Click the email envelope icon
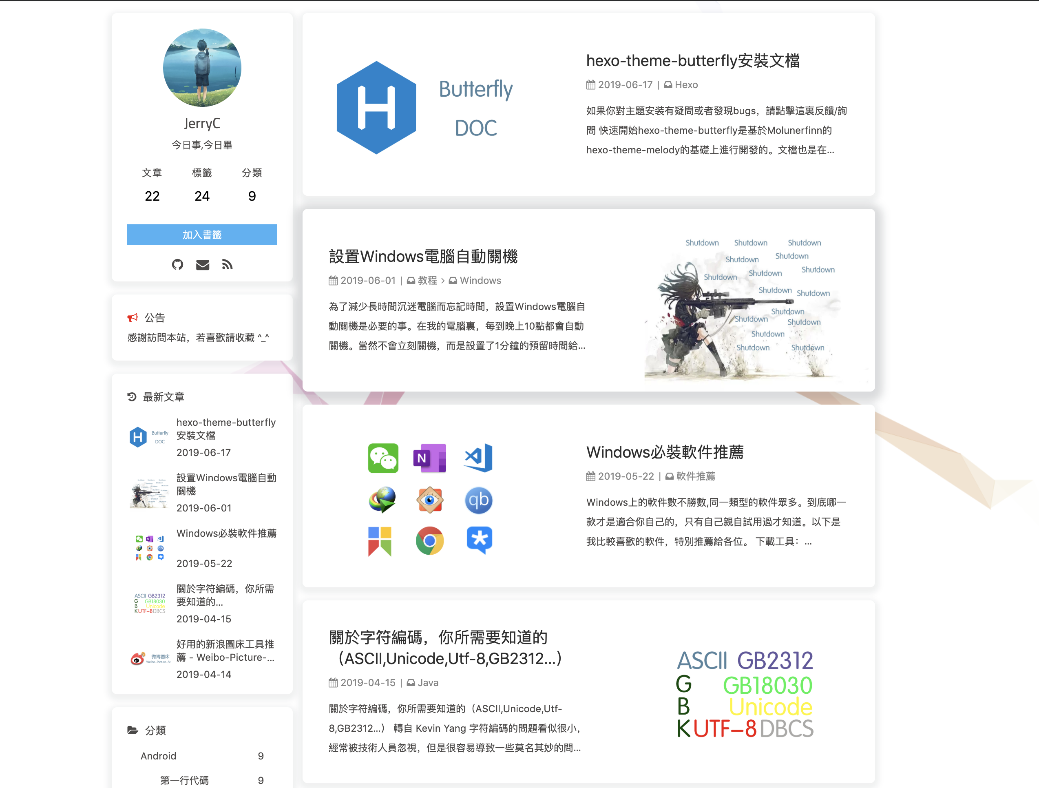The height and width of the screenshot is (788, 1039). [202, 265]
